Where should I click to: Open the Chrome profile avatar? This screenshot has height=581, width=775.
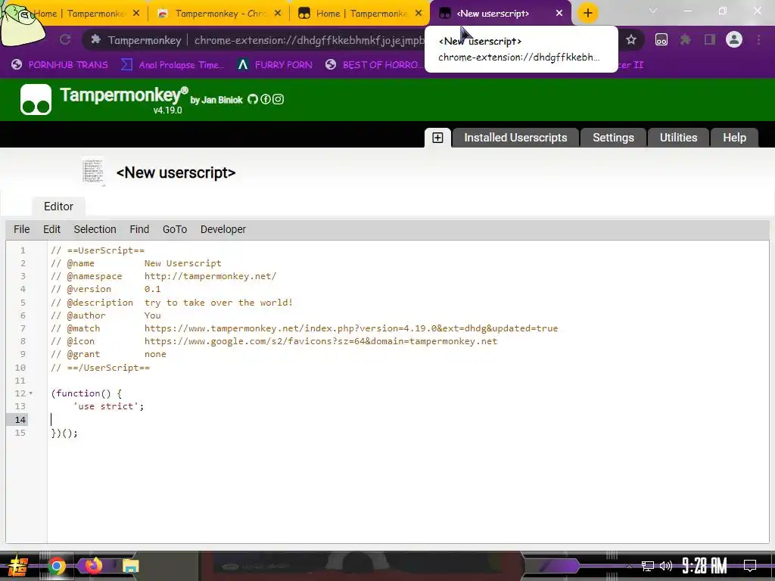[734, 39]
